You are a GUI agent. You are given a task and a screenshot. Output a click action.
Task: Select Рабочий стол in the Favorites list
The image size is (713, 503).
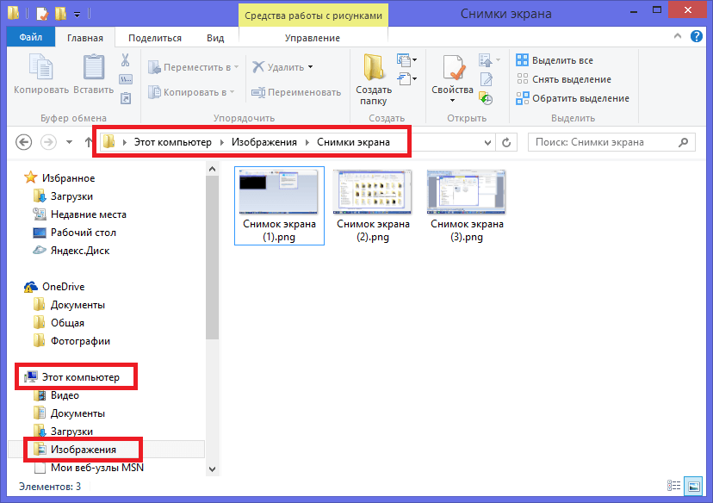click(83, 233)
